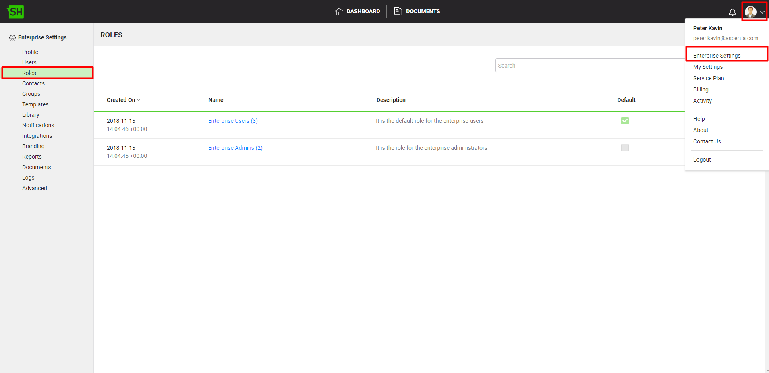Select My Settings from the user menu
Image resolution: width=769 pixels, height=373 pixels.
coord(708,67)
